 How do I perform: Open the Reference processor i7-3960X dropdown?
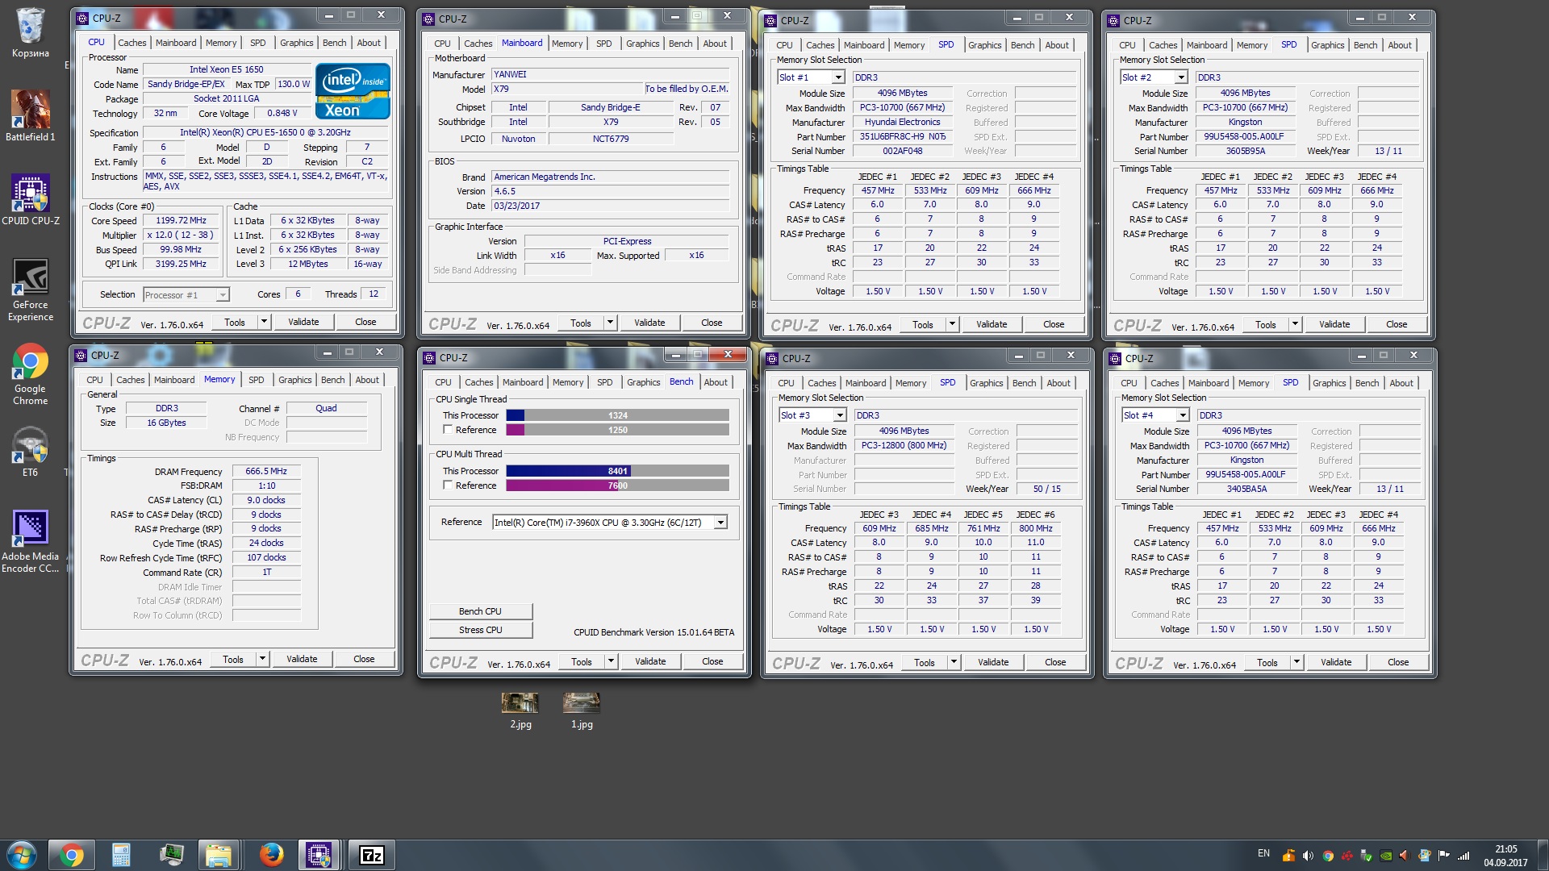point(720,523)
